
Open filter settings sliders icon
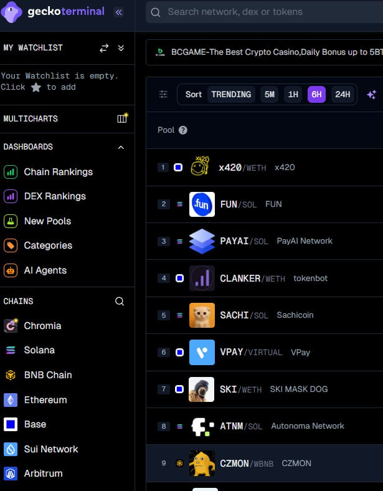coord(163,94)
